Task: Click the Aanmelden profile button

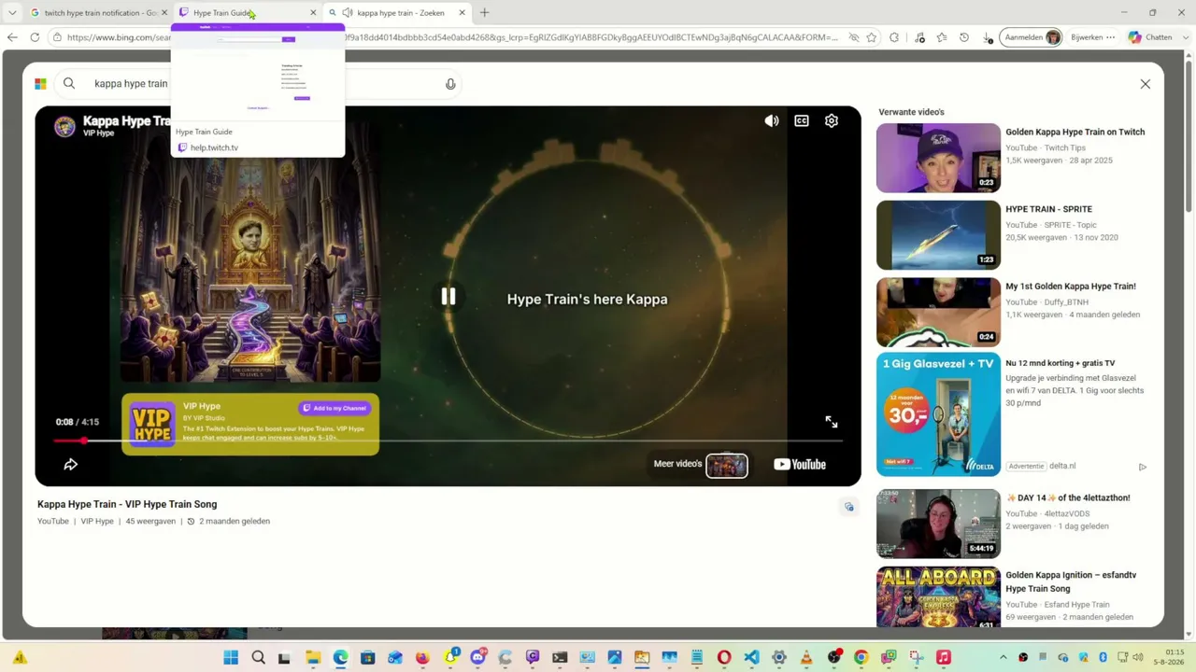Action: click(1032, 37)
